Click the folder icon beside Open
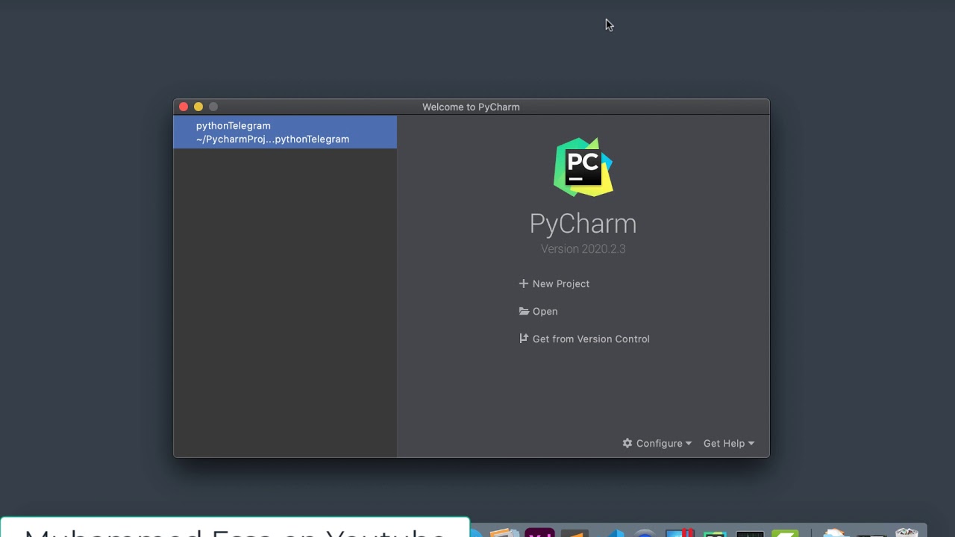 523,311
